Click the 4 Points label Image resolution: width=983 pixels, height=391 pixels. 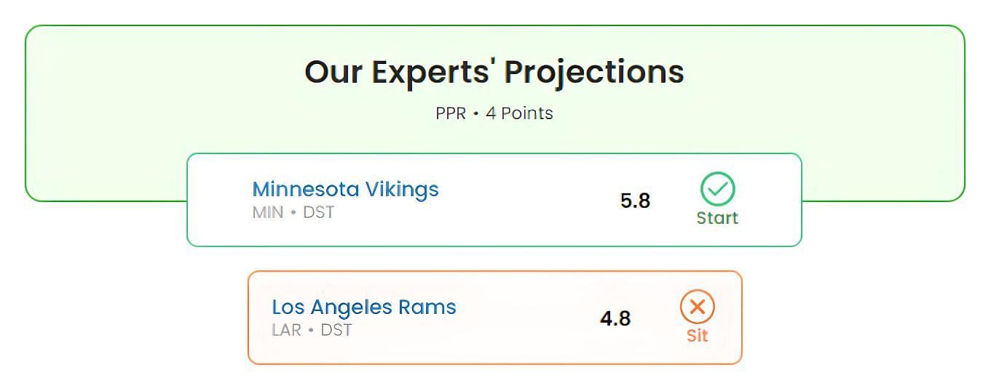(519, 113)
